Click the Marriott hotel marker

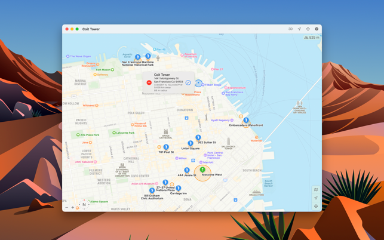click(x=201, y=162)
